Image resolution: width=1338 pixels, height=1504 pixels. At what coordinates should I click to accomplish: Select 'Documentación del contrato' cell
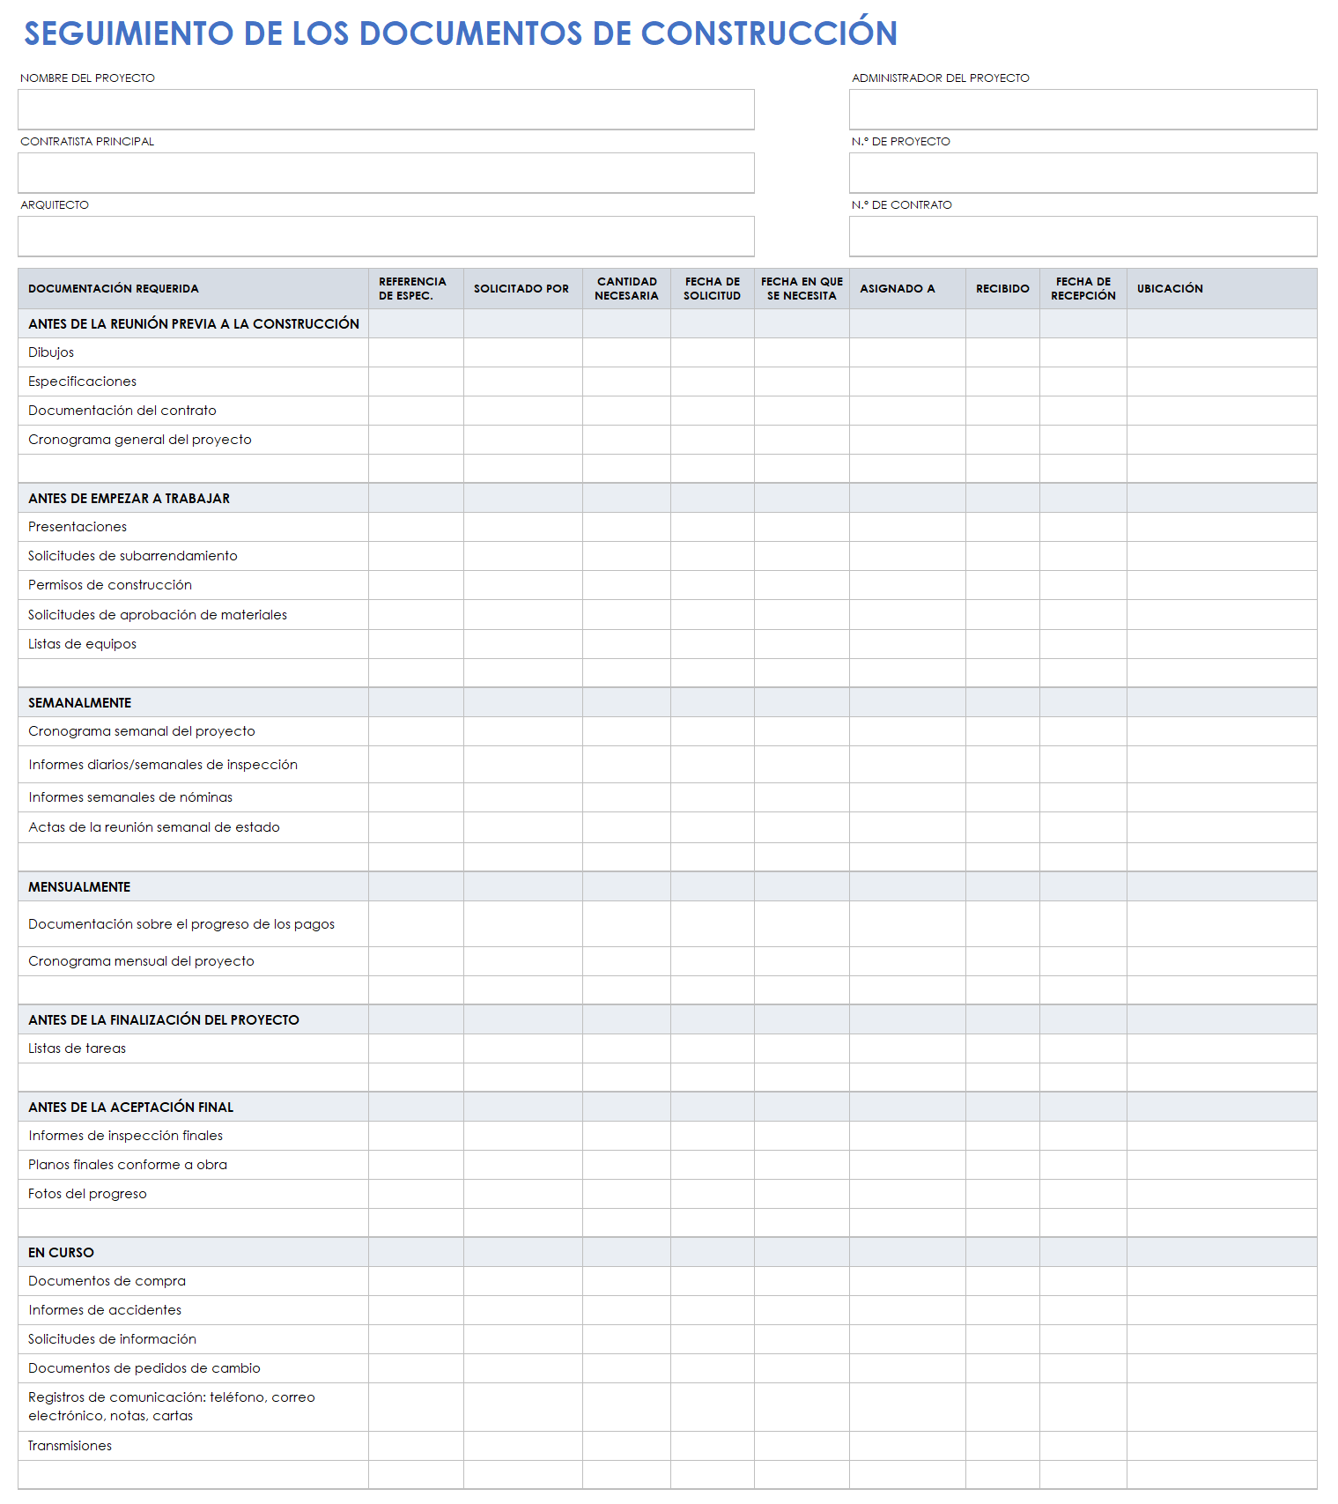click(x=193, y=411)
